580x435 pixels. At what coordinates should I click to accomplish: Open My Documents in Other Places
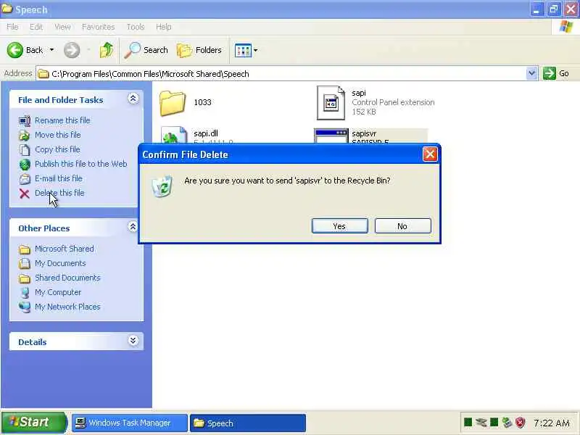(60, 263)
